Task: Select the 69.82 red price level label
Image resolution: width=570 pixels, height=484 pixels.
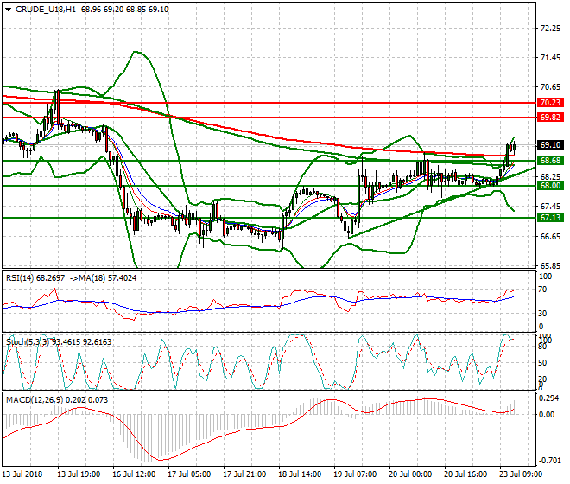Action: click(550, 118)
